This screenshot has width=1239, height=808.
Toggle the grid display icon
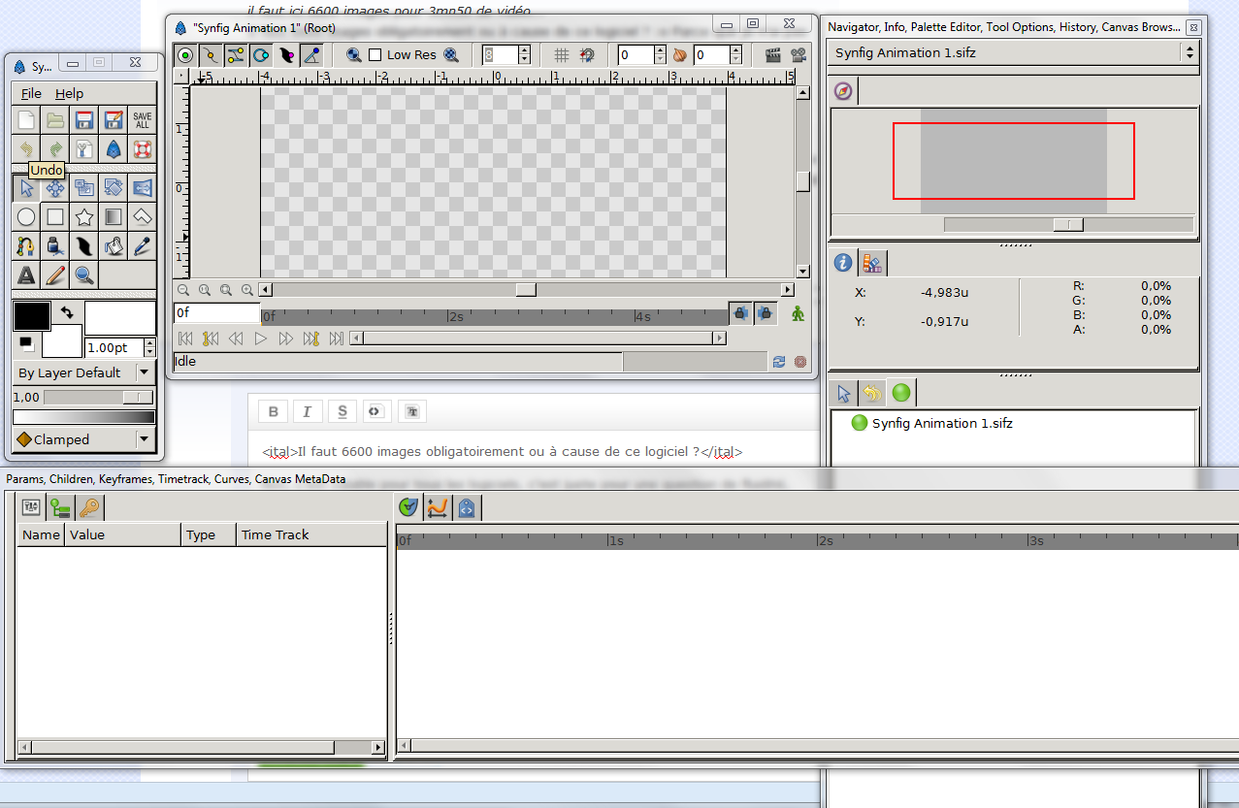click(x=561, y=55)
